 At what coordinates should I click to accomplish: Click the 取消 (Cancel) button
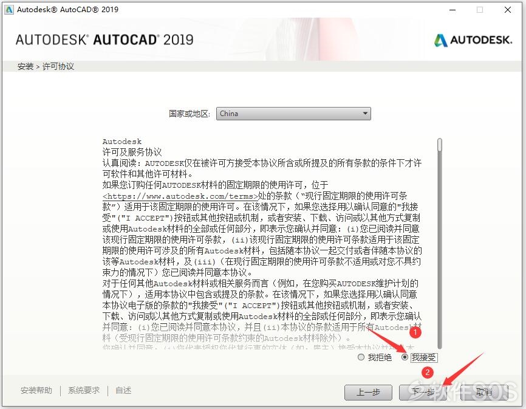[x=484, y=392]
